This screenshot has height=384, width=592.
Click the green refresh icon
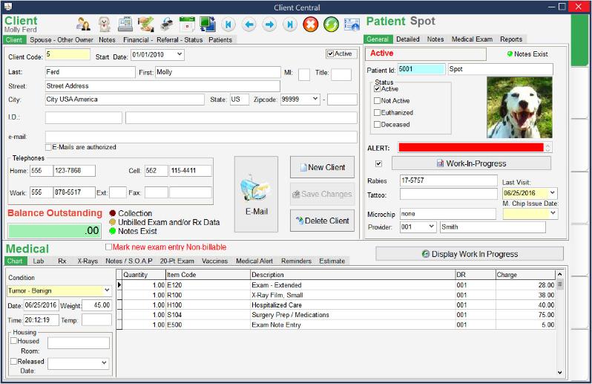(x=331, y=24)
